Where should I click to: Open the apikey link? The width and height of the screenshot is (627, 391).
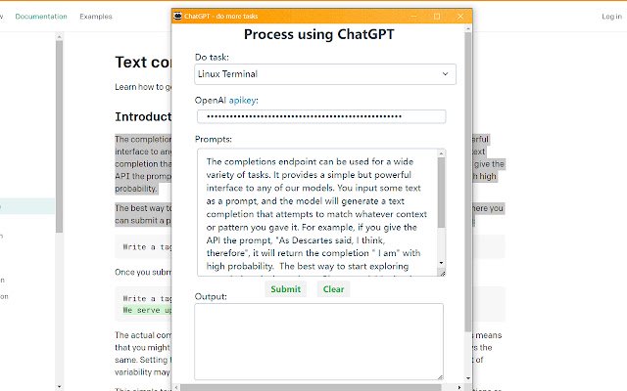(242, 101)
